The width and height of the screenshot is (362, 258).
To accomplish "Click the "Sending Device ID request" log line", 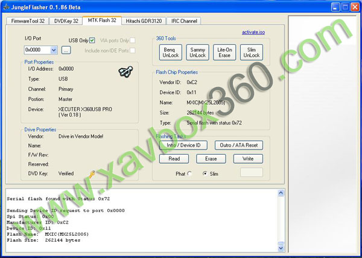I will tap(66, 211).
